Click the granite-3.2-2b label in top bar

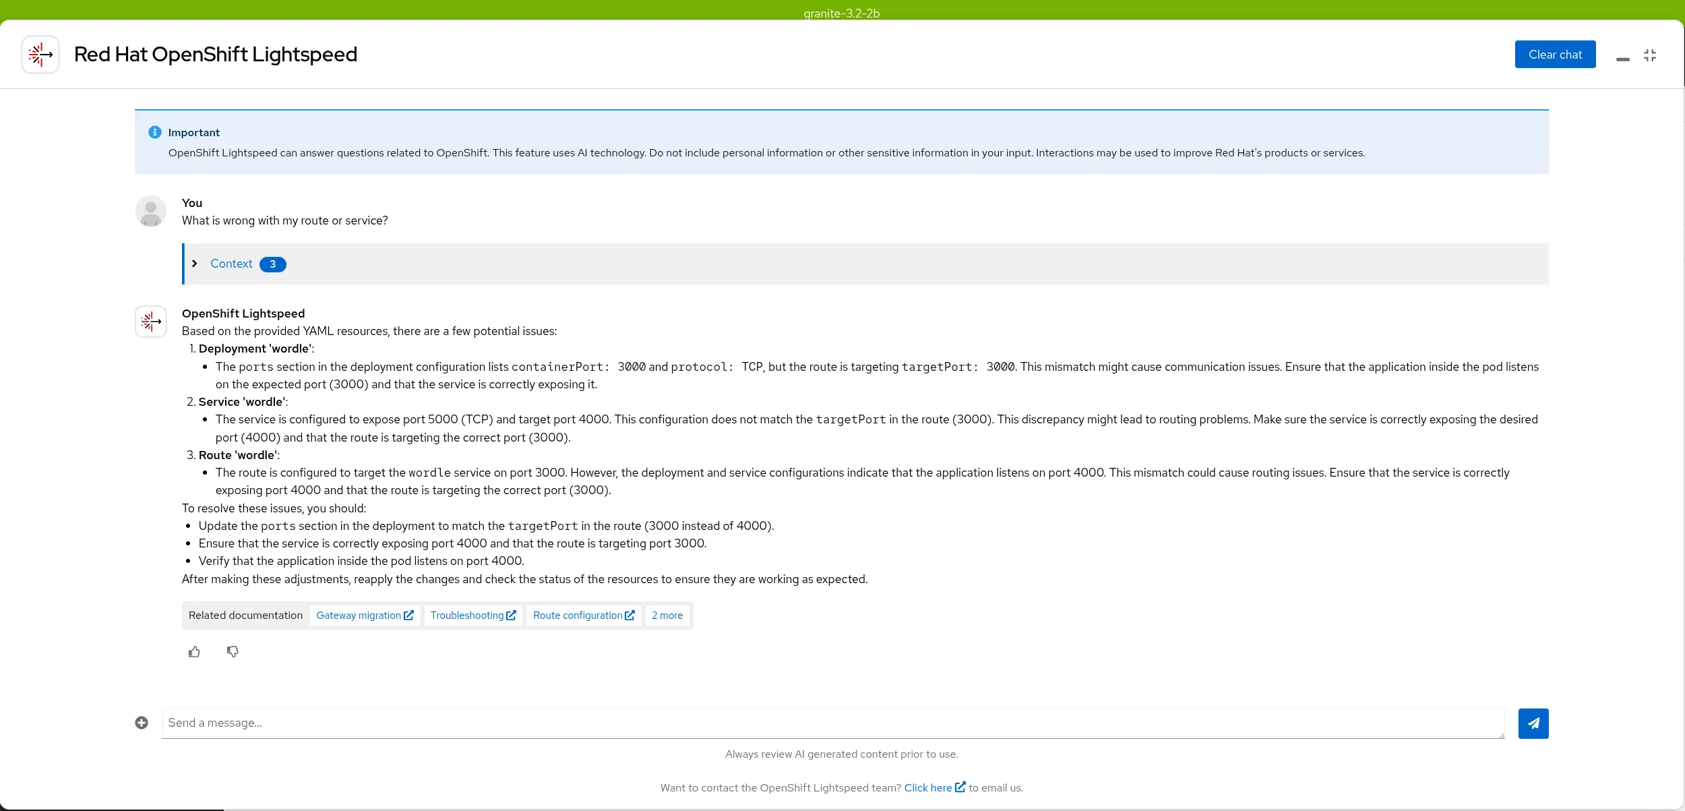click(x=841, y=13)
